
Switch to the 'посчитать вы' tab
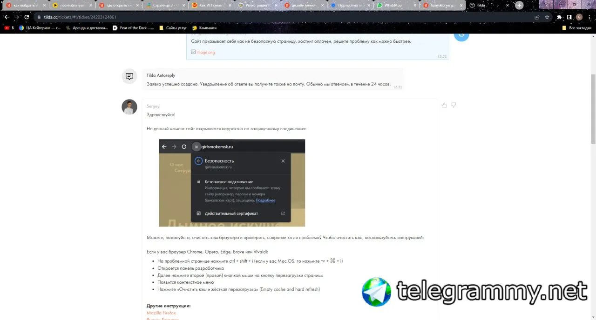tap(72, 6)
